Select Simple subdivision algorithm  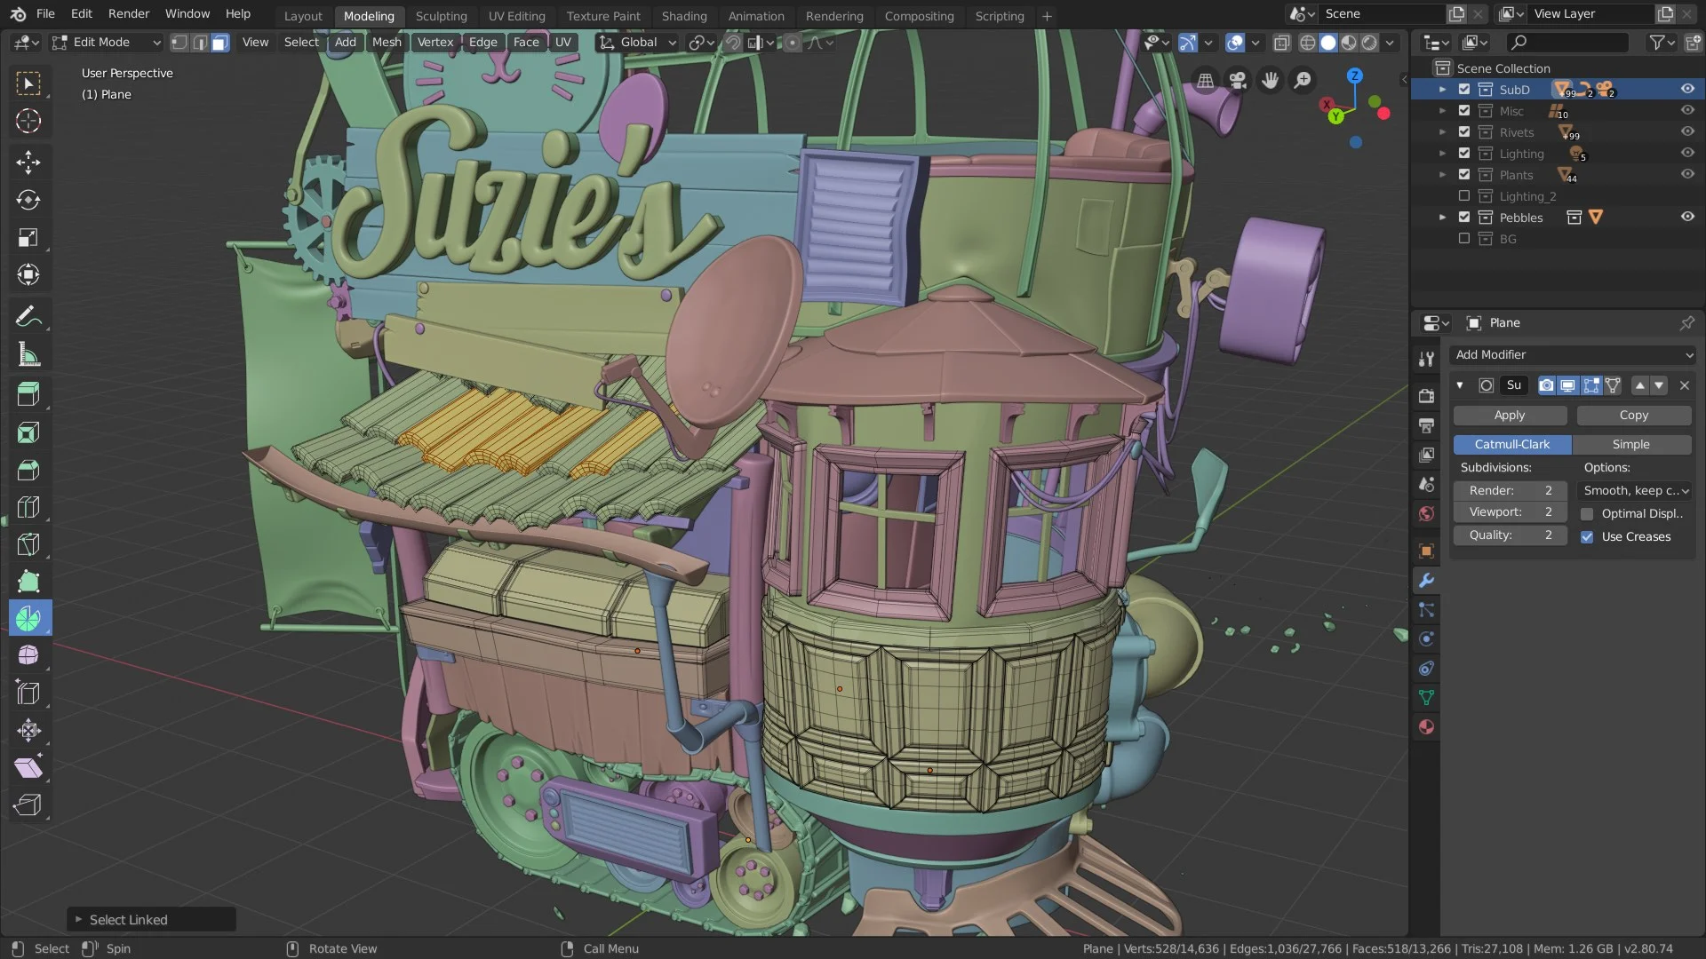pyautogui.click(x=1631, y=444)
